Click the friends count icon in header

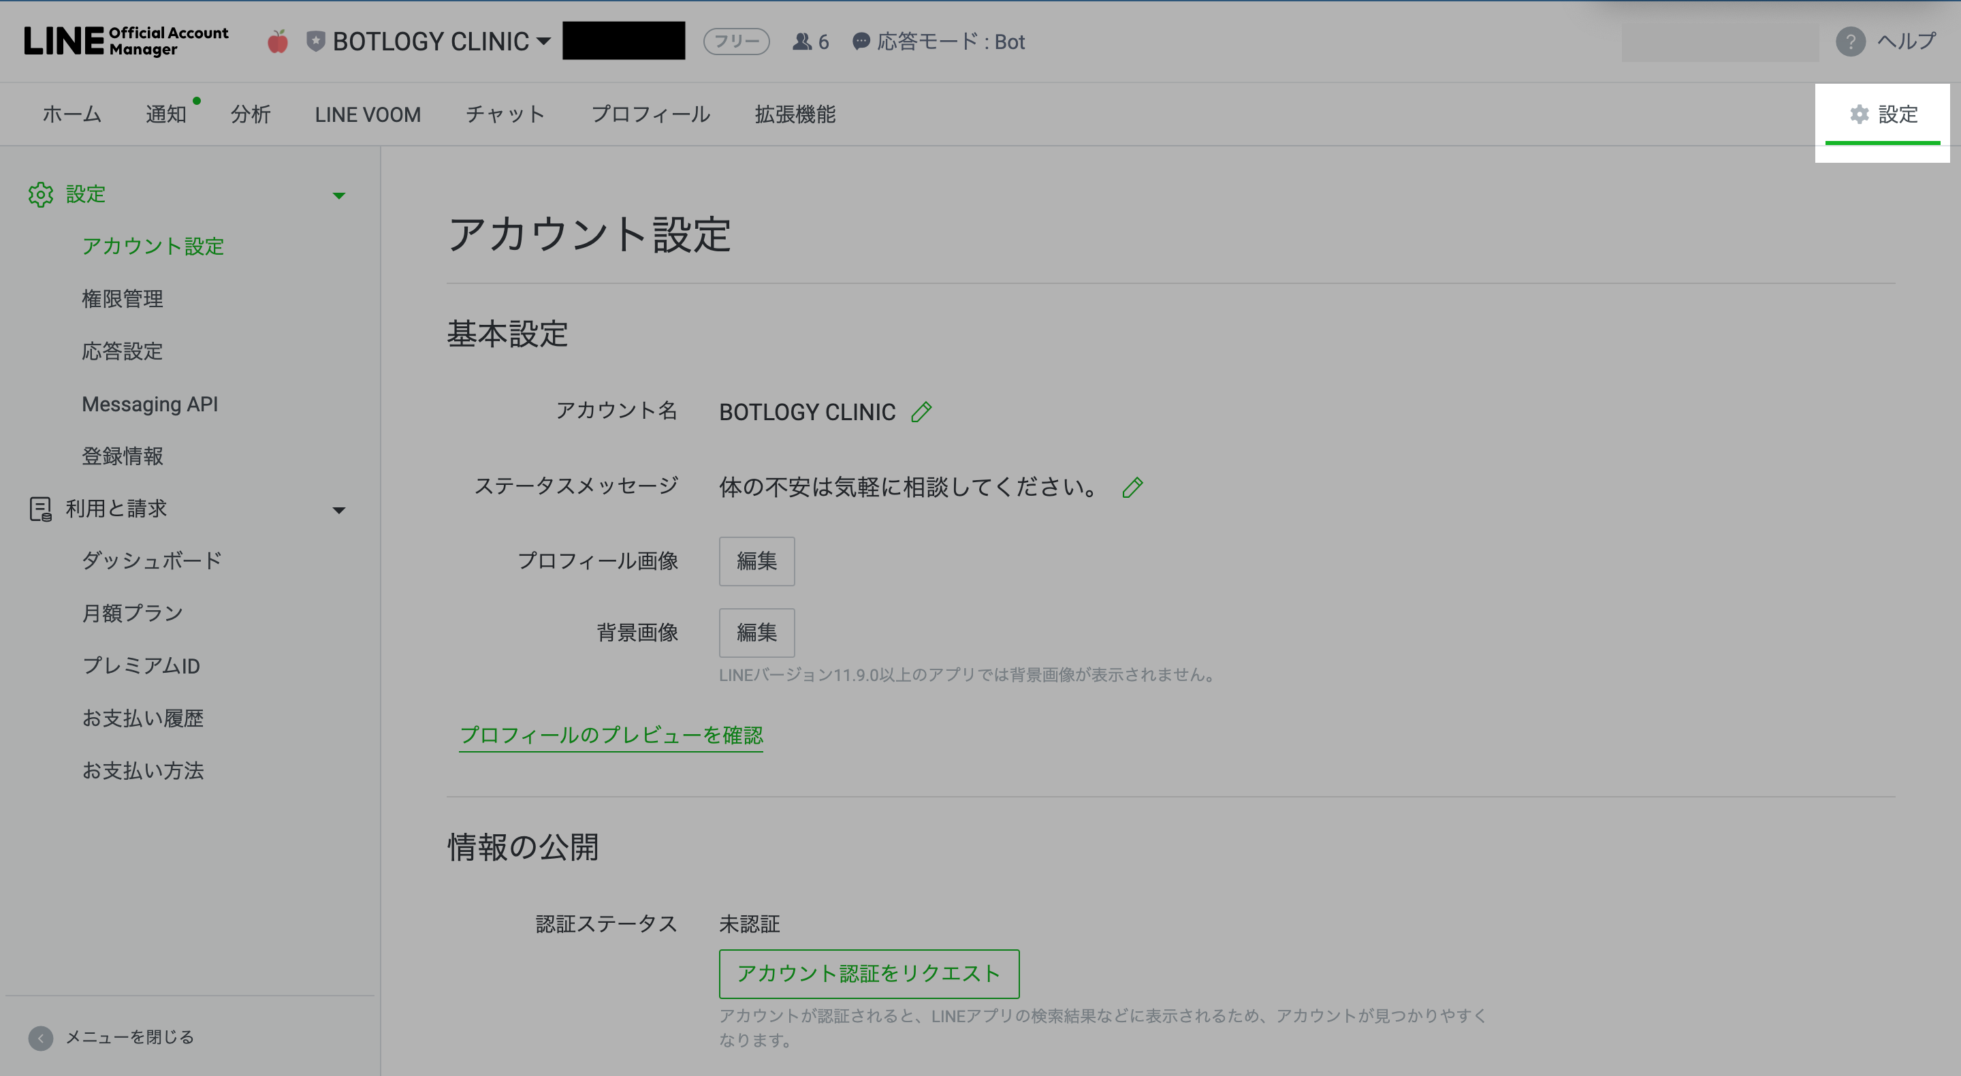click(801, 42)
